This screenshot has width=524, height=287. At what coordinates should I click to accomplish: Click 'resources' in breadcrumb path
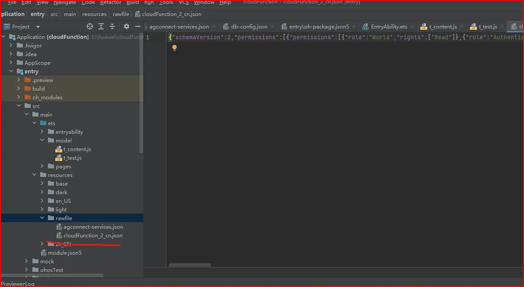click(94, 14)
